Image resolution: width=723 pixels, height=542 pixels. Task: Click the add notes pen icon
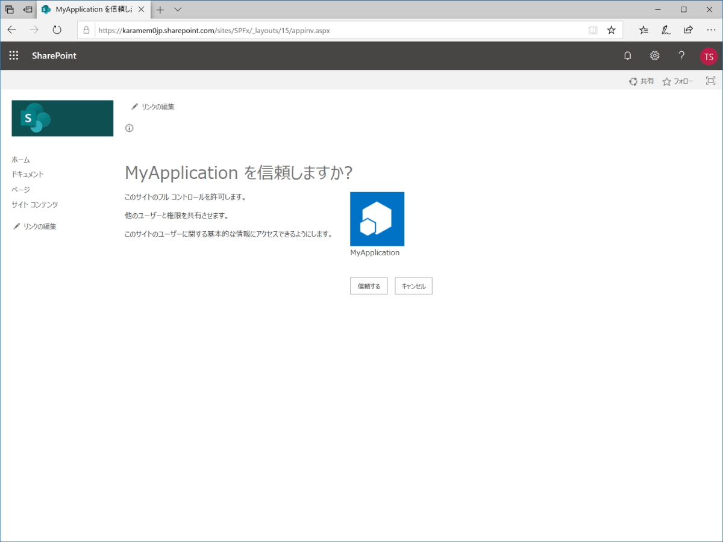tap(666, 30)
